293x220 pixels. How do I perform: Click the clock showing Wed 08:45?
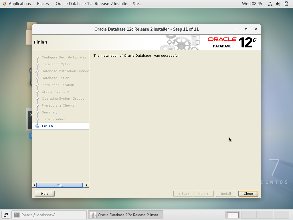click(252, 4)
